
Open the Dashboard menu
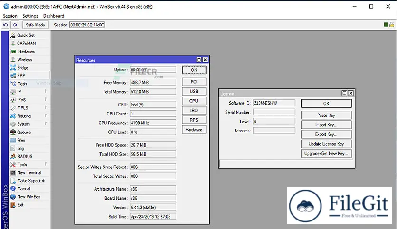[54, 16]
